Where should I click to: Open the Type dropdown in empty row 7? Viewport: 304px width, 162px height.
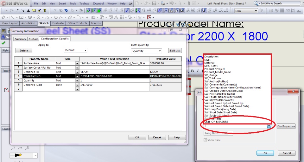click(x=77, y=89)
